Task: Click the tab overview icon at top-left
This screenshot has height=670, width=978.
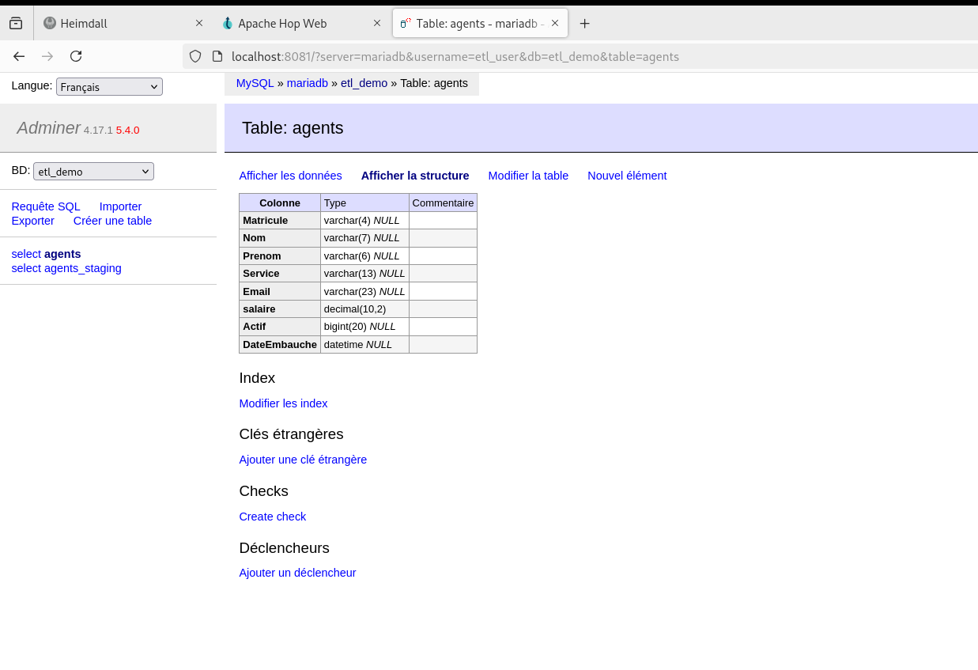Action: [16, 24]
